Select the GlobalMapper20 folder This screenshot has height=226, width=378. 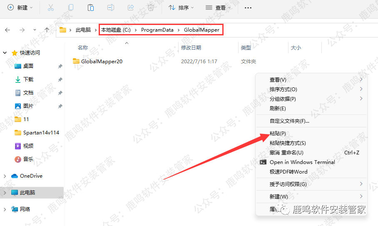coord(101,61)
